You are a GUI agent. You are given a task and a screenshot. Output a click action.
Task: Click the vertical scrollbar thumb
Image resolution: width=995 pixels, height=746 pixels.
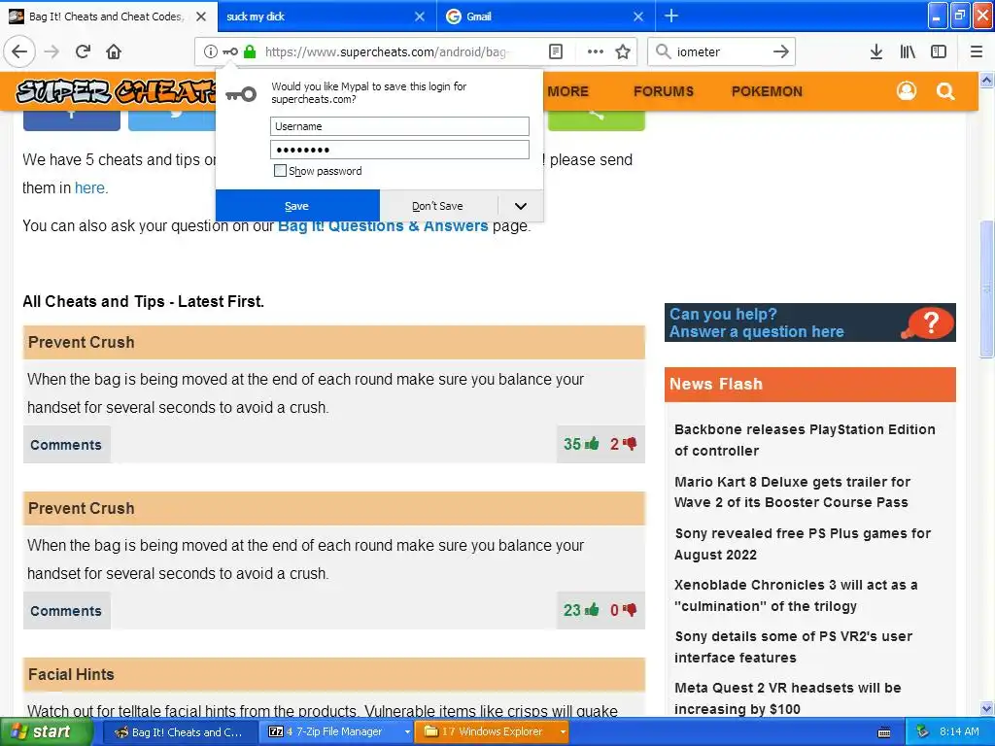987,288
